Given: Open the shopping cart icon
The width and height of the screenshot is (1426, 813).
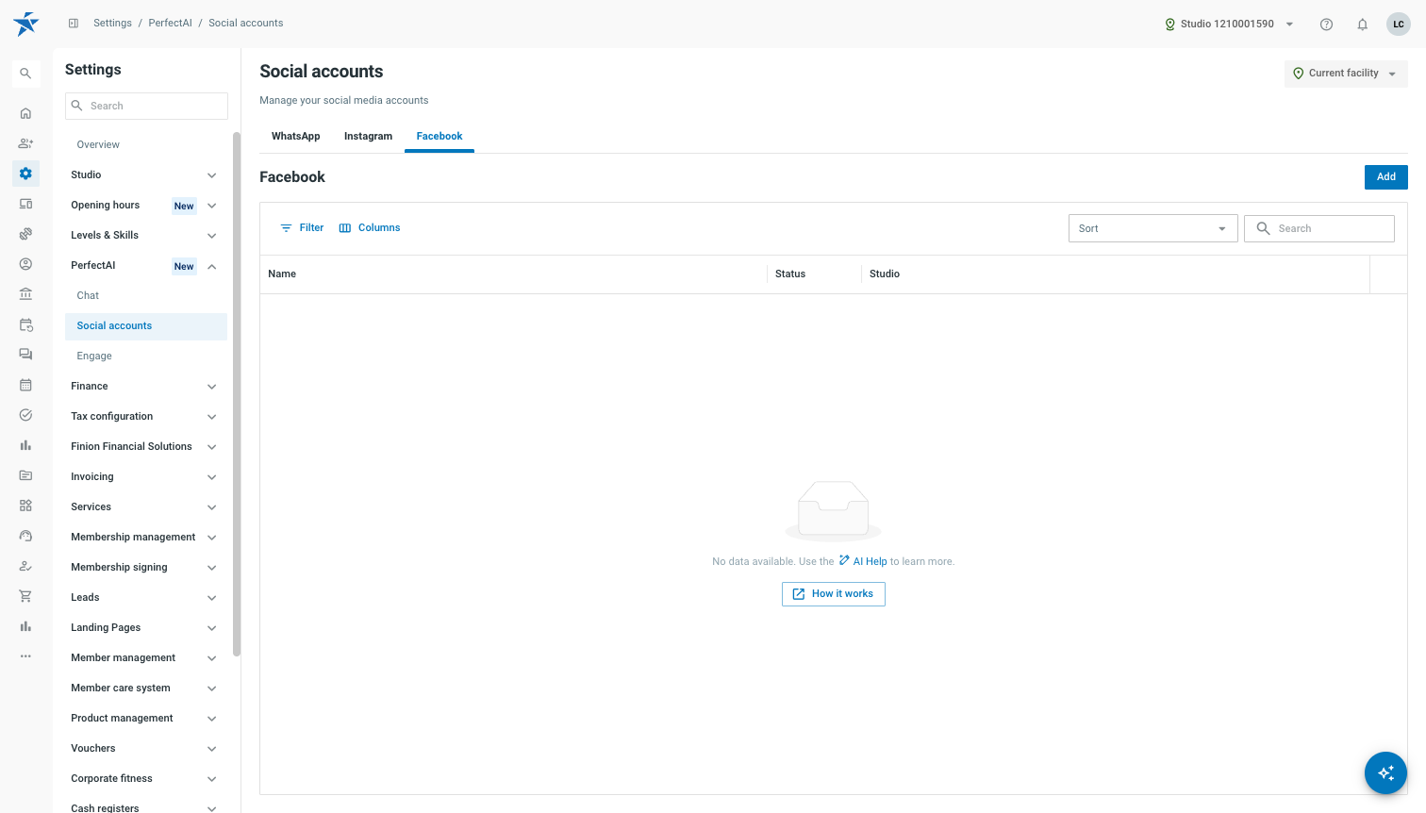Looking at the screenshot, I should pyautogui.click(x=25, y=596).
